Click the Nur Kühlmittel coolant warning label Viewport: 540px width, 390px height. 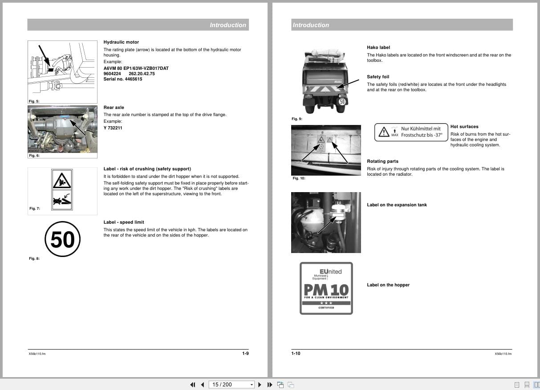tap(410, 132)
